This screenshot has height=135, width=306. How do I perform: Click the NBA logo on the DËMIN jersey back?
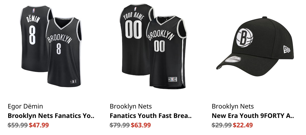coord(34,10)
